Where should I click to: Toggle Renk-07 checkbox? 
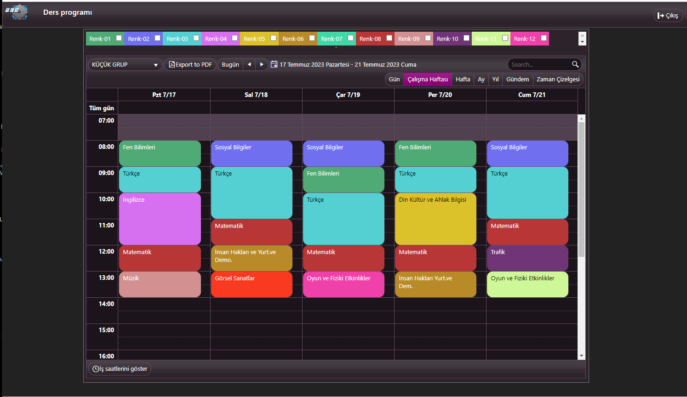[350, 38]
